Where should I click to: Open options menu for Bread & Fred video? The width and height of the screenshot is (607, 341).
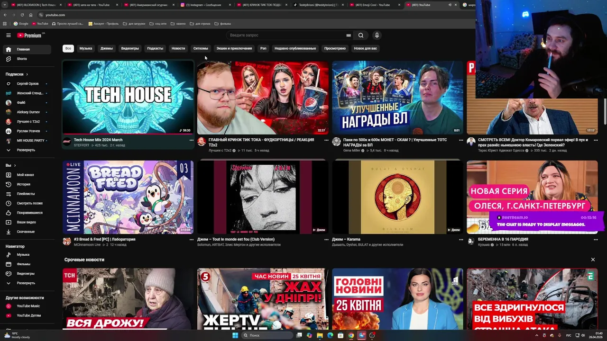(x=191, y=240)
